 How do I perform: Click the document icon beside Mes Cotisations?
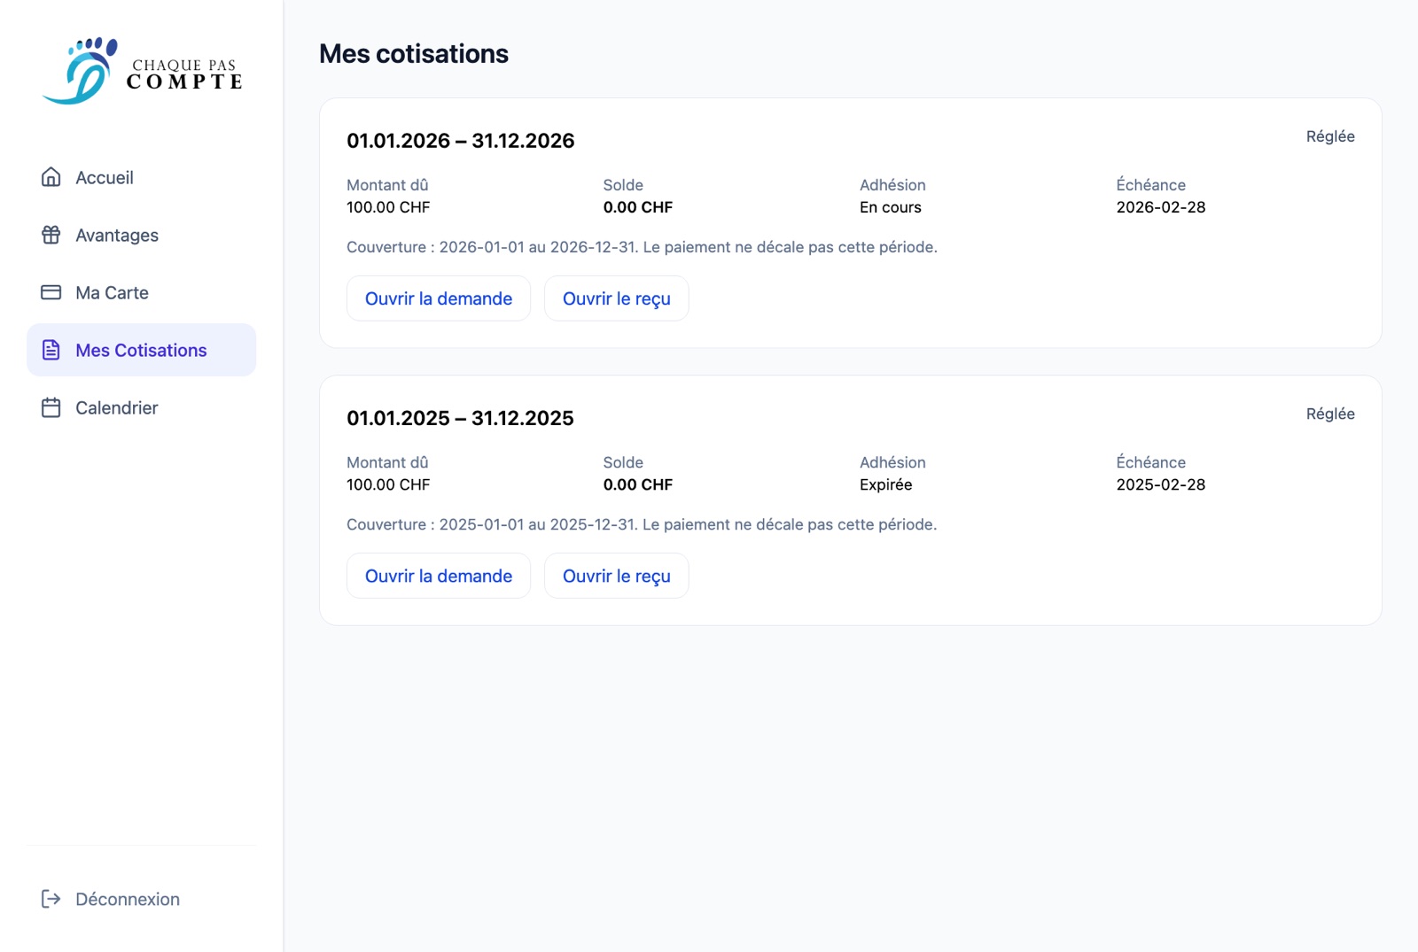coord(51,350)
